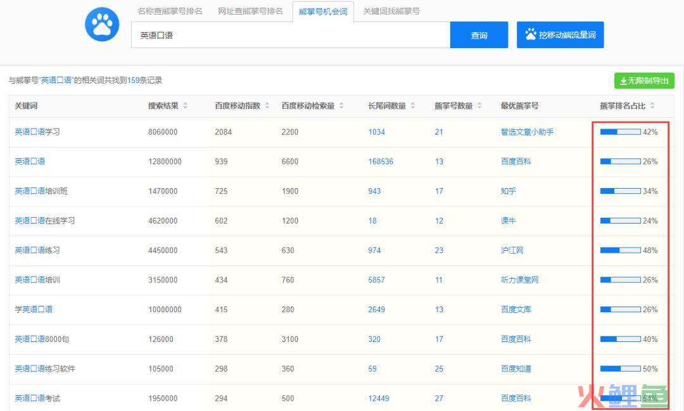Sort by 熊掌号数量 column arrows
The width and height of the screenshot is (684, 411).
[479, 106]
